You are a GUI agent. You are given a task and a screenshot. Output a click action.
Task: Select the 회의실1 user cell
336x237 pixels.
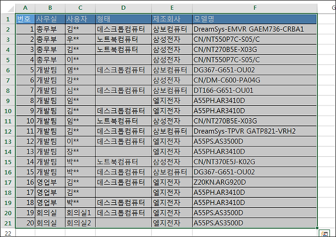click(80, 213)
